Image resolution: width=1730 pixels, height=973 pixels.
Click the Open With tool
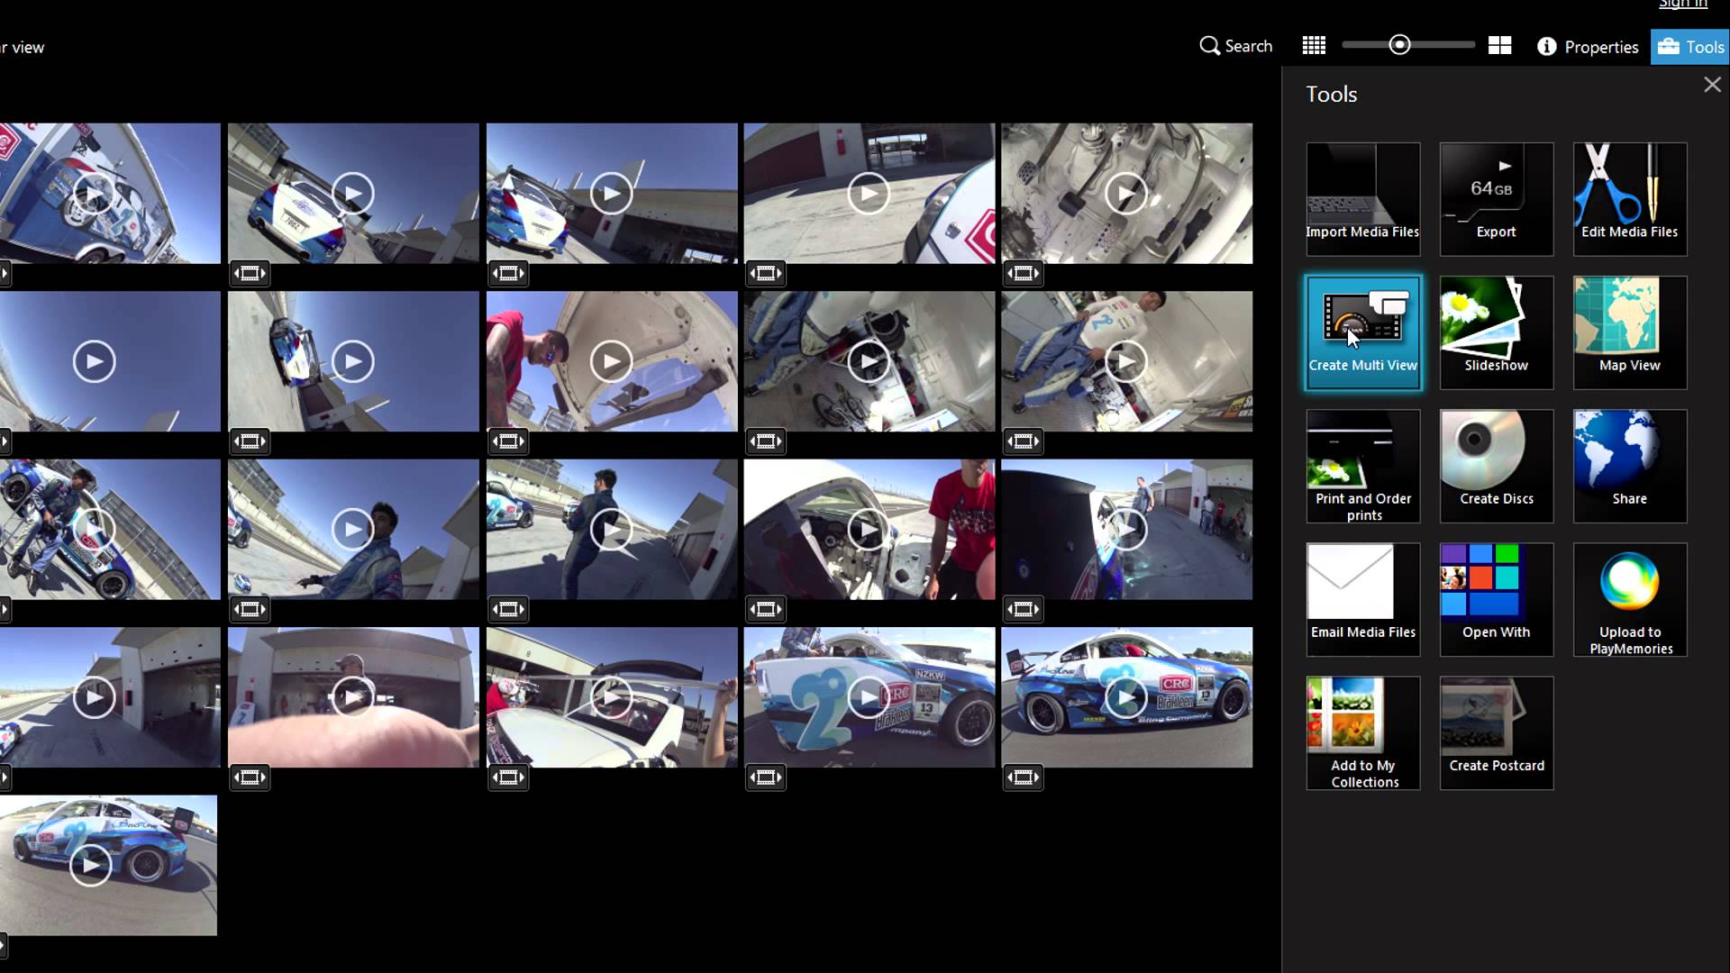pyautogui.click(x=1496, y=598)
